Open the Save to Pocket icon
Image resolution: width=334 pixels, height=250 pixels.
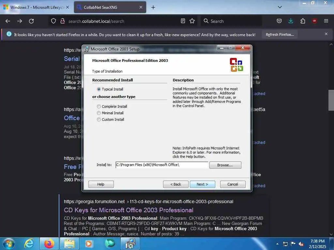click(279, 21)
